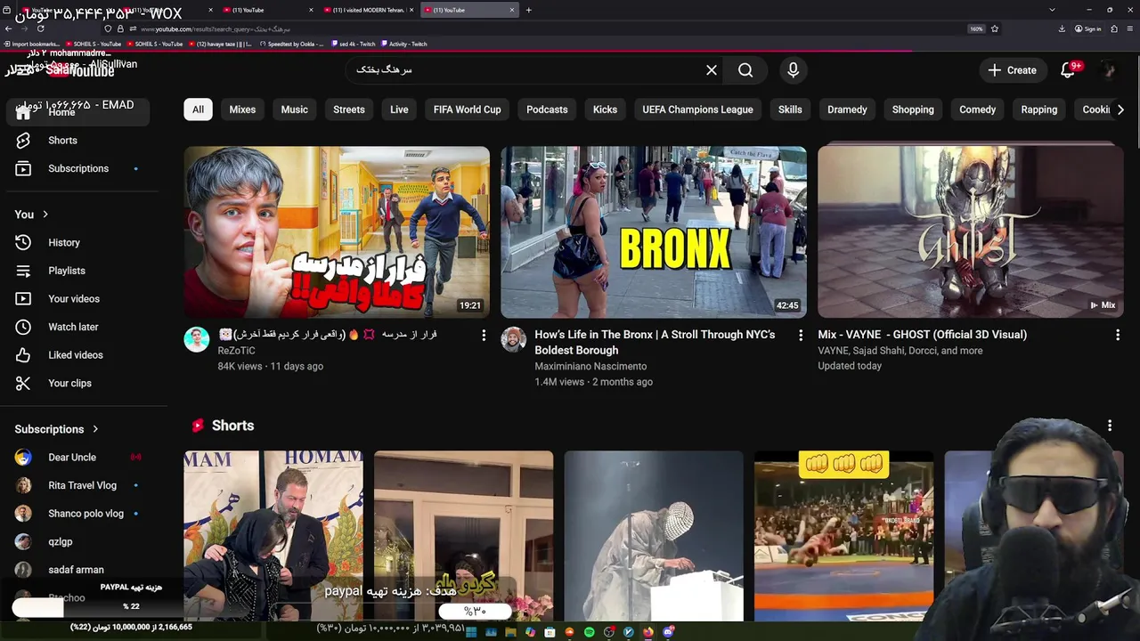Open the browser hamburger menu
This screenshot has width=1140, height=641.
point(1130,28)
